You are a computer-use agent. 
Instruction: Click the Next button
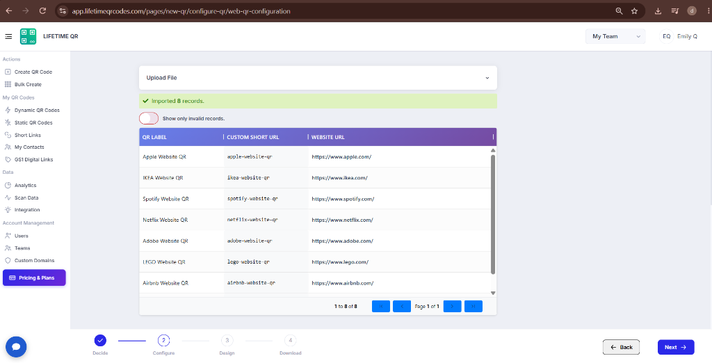pos(676,347)
